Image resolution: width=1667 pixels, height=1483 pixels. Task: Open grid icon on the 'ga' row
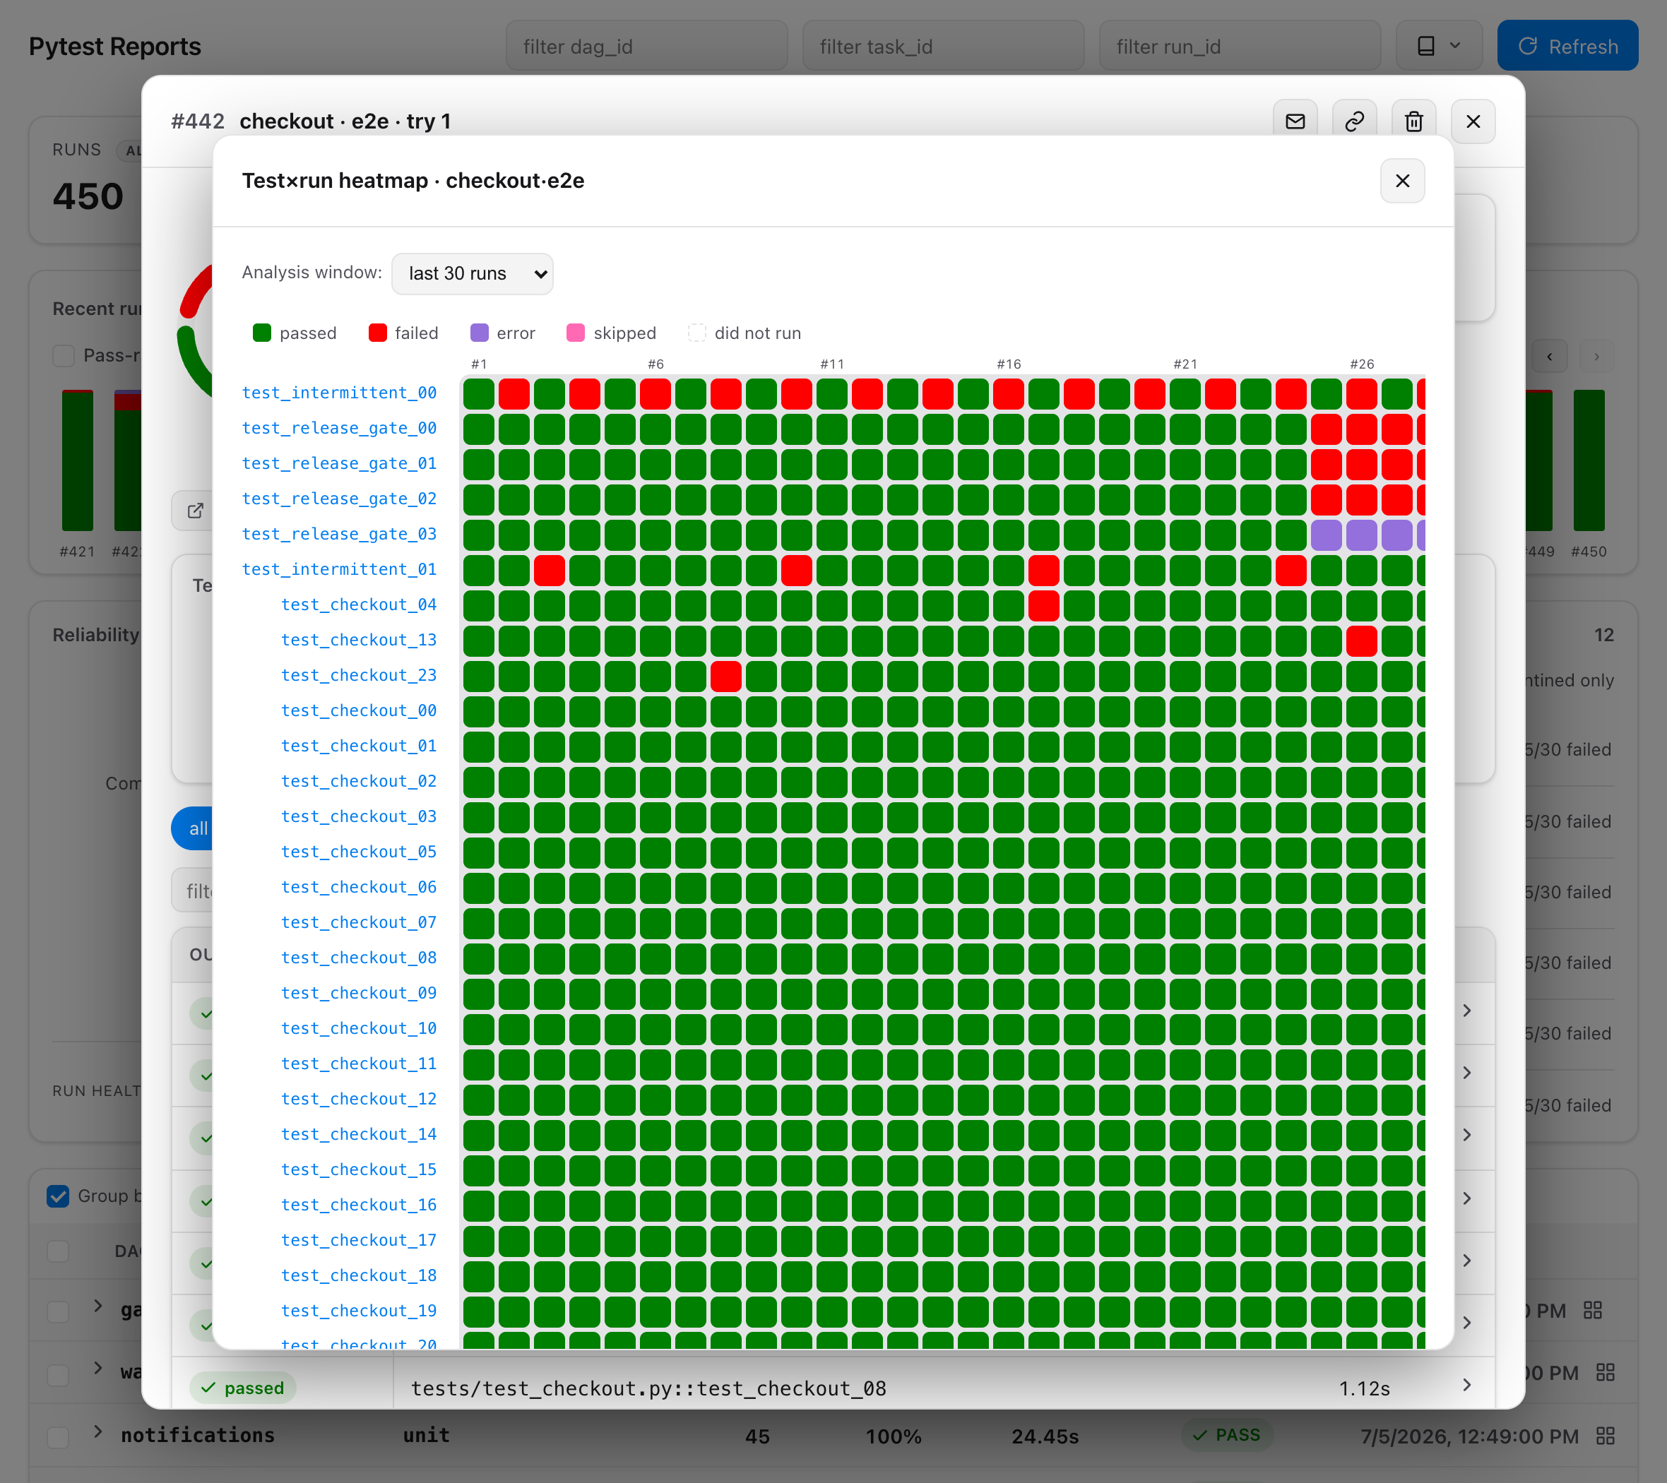1593,1310
